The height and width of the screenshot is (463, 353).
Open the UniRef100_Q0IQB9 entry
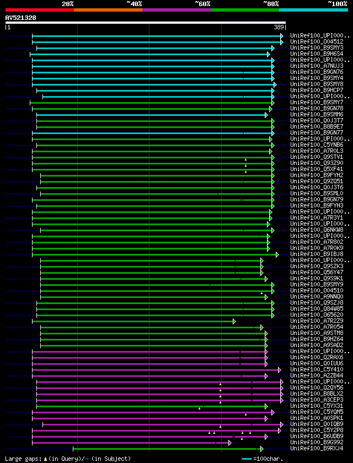pos(317,424)
